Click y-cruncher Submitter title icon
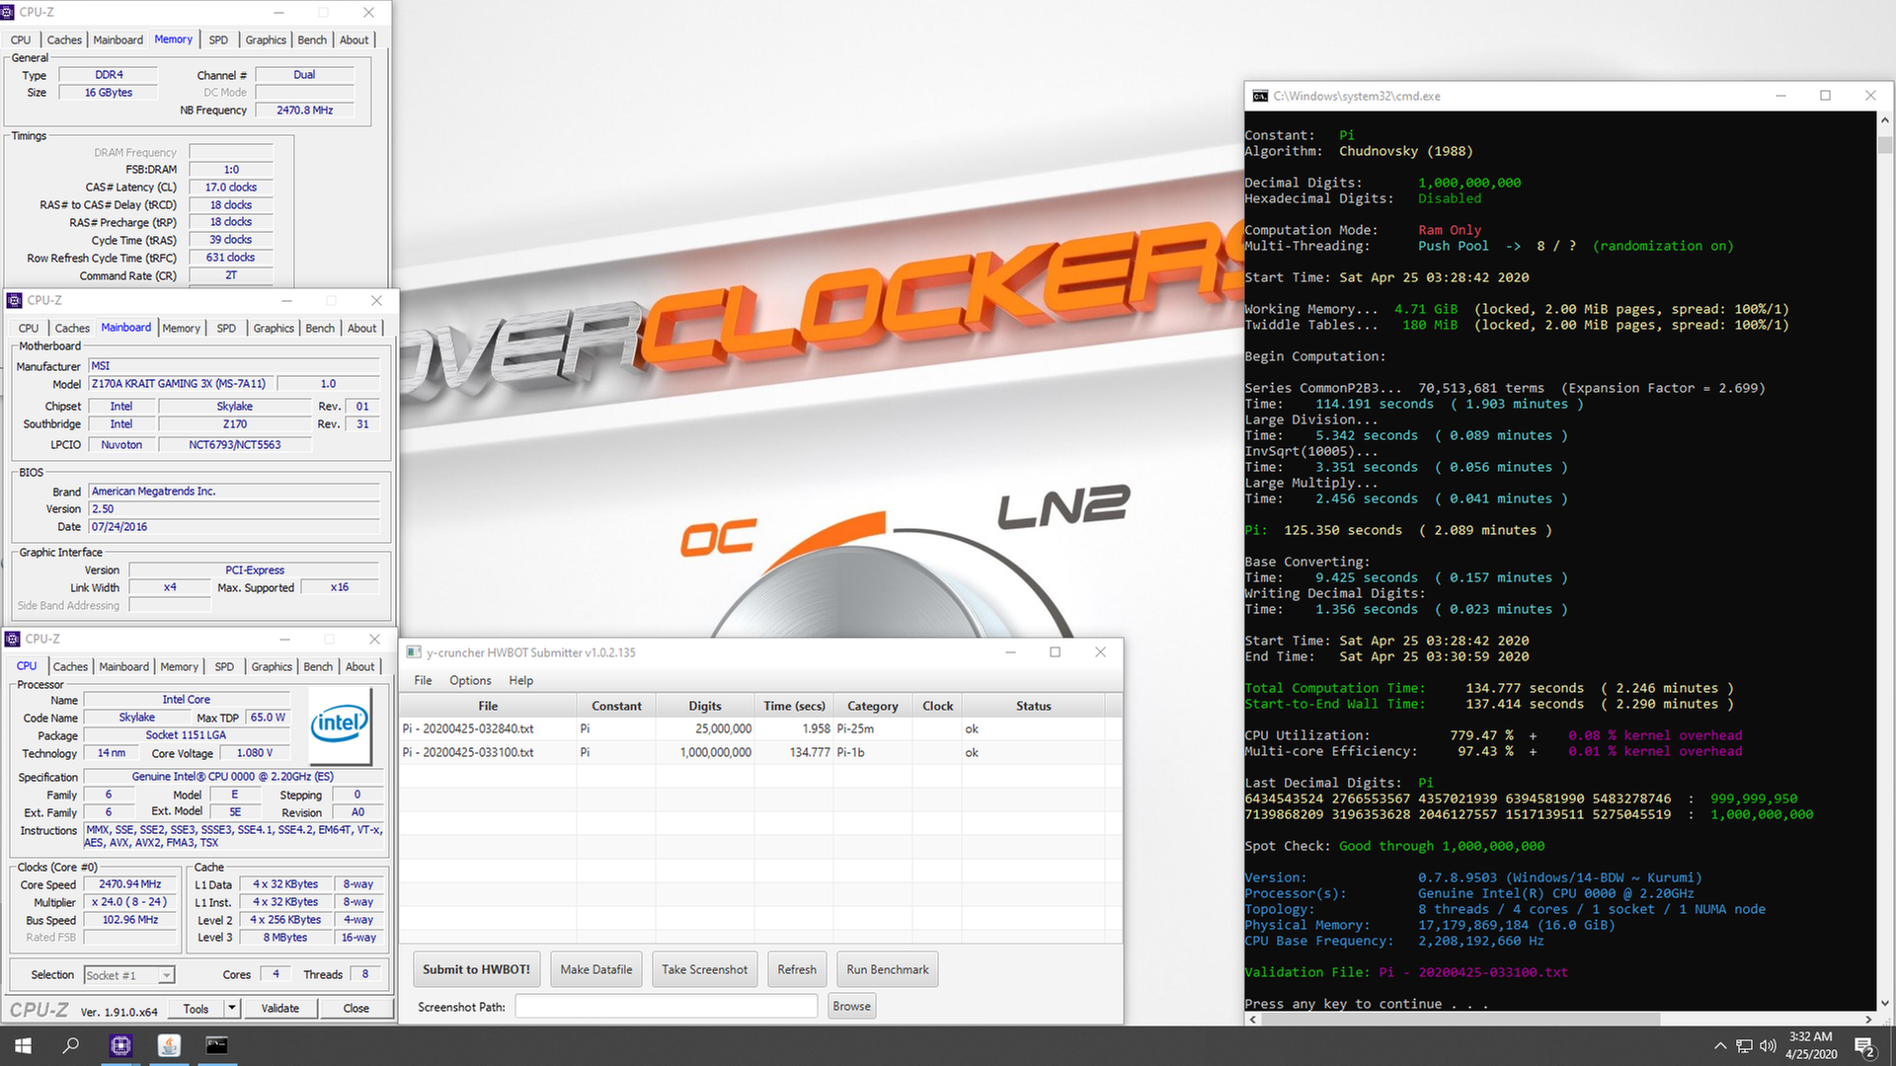 (414, 652)
